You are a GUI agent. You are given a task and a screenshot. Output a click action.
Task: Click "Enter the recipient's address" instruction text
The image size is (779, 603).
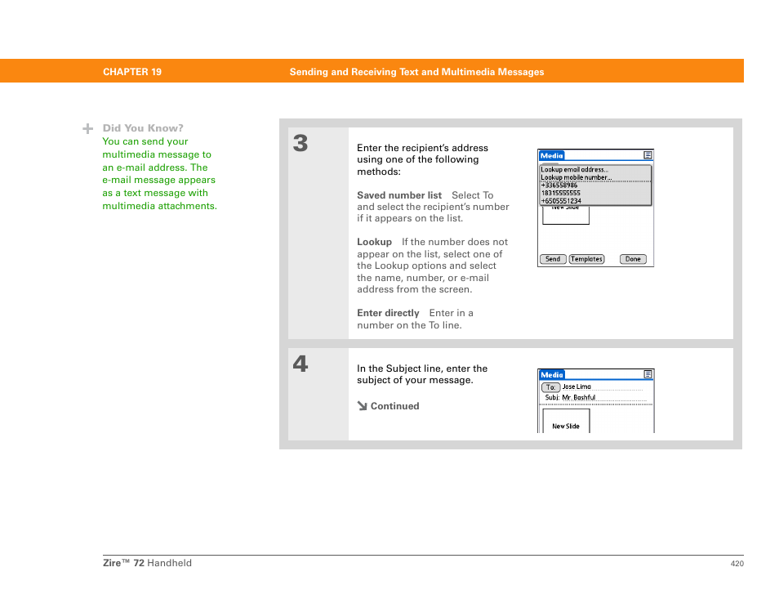pos(422,148)
